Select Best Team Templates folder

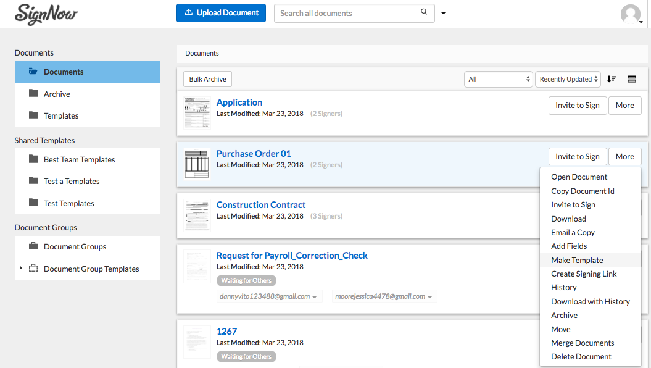(x=79, y=159)
